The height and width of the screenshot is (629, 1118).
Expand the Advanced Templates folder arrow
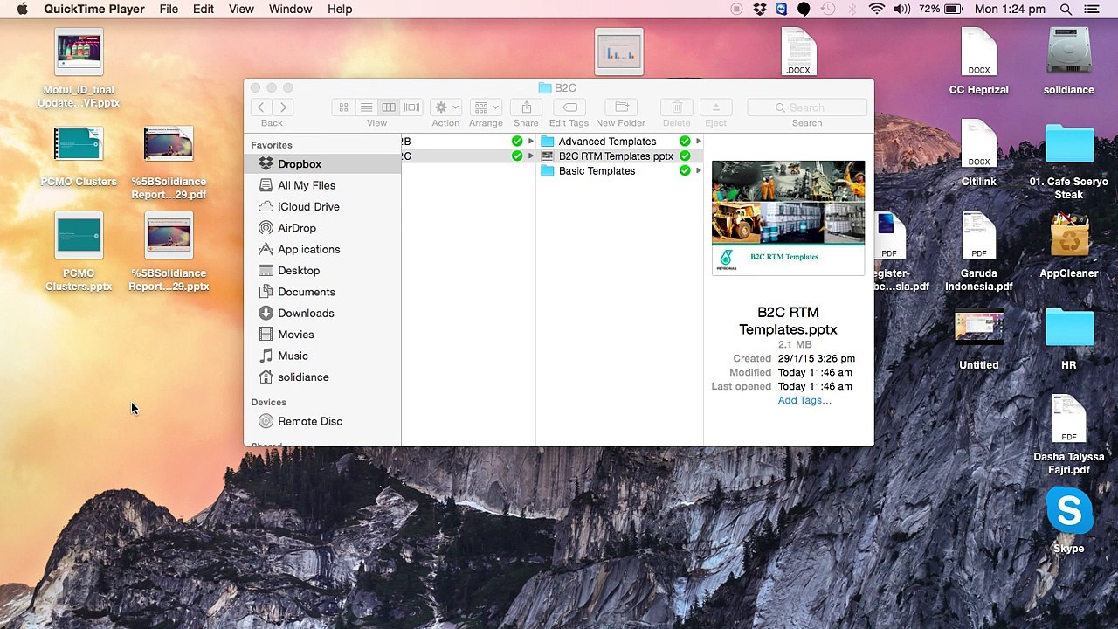[x=699, y=142]
